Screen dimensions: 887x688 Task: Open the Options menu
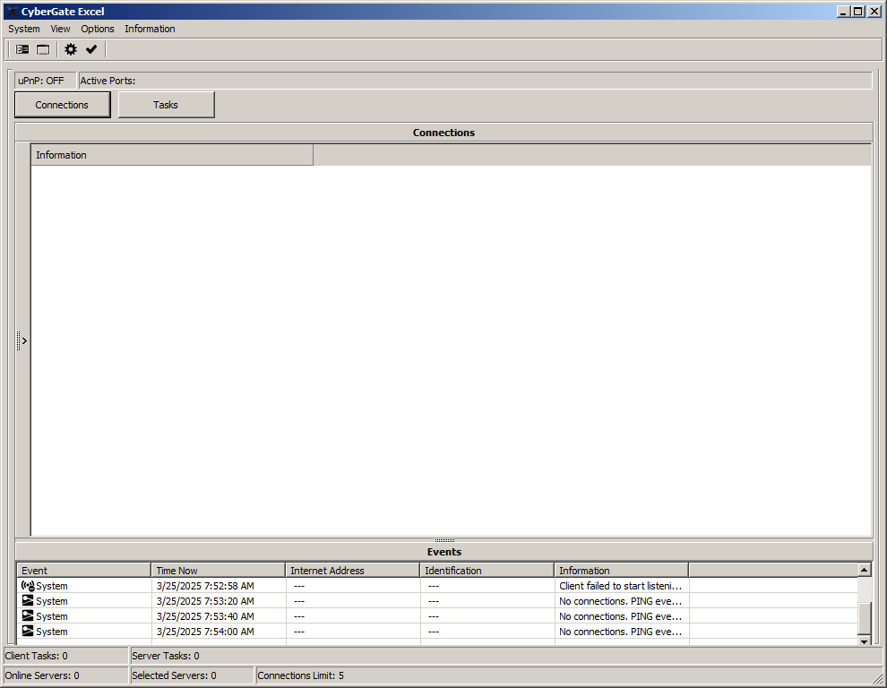98,29
